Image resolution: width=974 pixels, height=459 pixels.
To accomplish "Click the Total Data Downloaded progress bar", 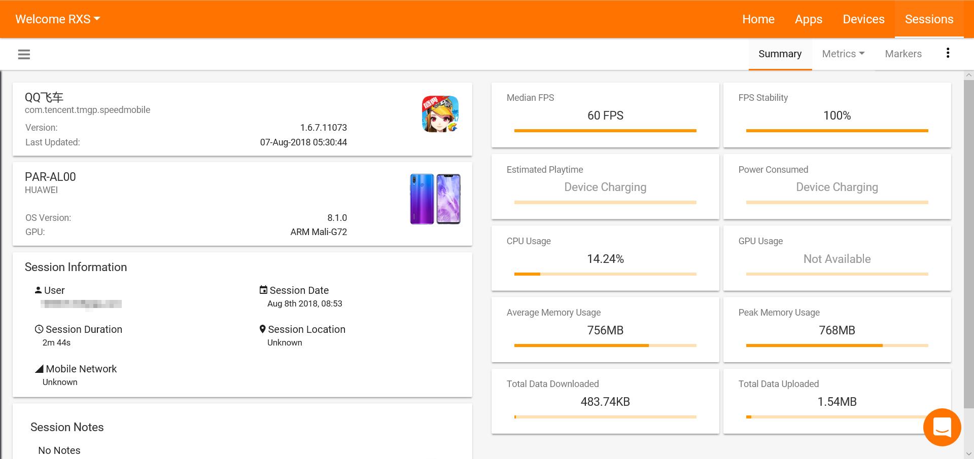I will (x=605, y=417).
